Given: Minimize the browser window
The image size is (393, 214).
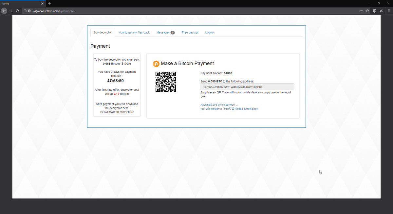Looking at the screenshot, I should [369, 3].
